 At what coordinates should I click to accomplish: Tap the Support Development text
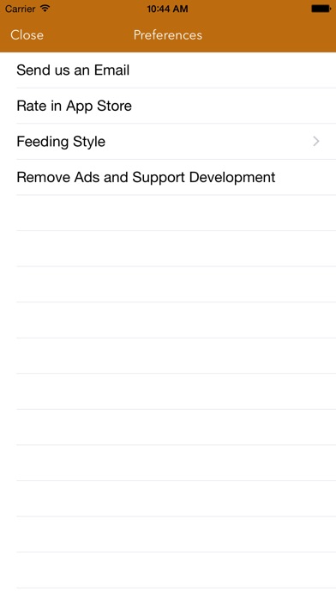point(204,178)
